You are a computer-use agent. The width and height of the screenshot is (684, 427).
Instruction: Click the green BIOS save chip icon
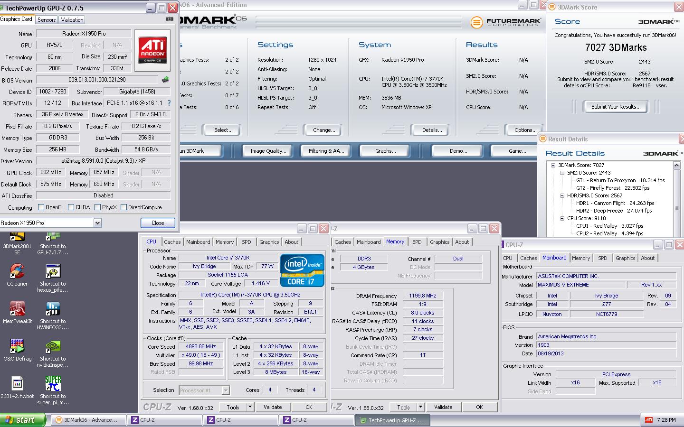pos(165,80)
